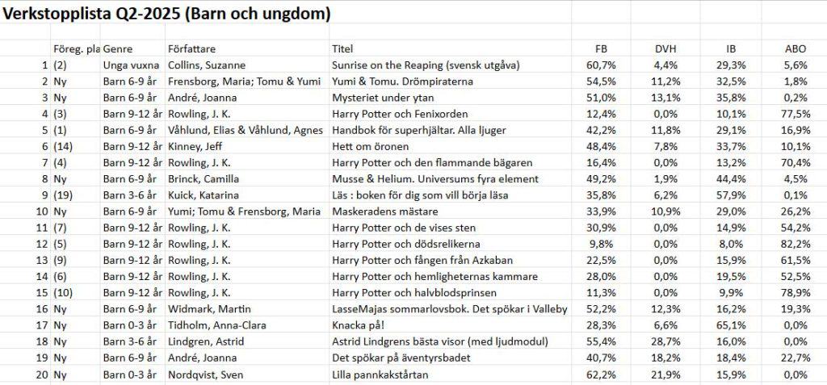Select the Mysteriet under ytan title cell
Image resolution: width=827 pixels, height=385 pixels.
[451, 98]
